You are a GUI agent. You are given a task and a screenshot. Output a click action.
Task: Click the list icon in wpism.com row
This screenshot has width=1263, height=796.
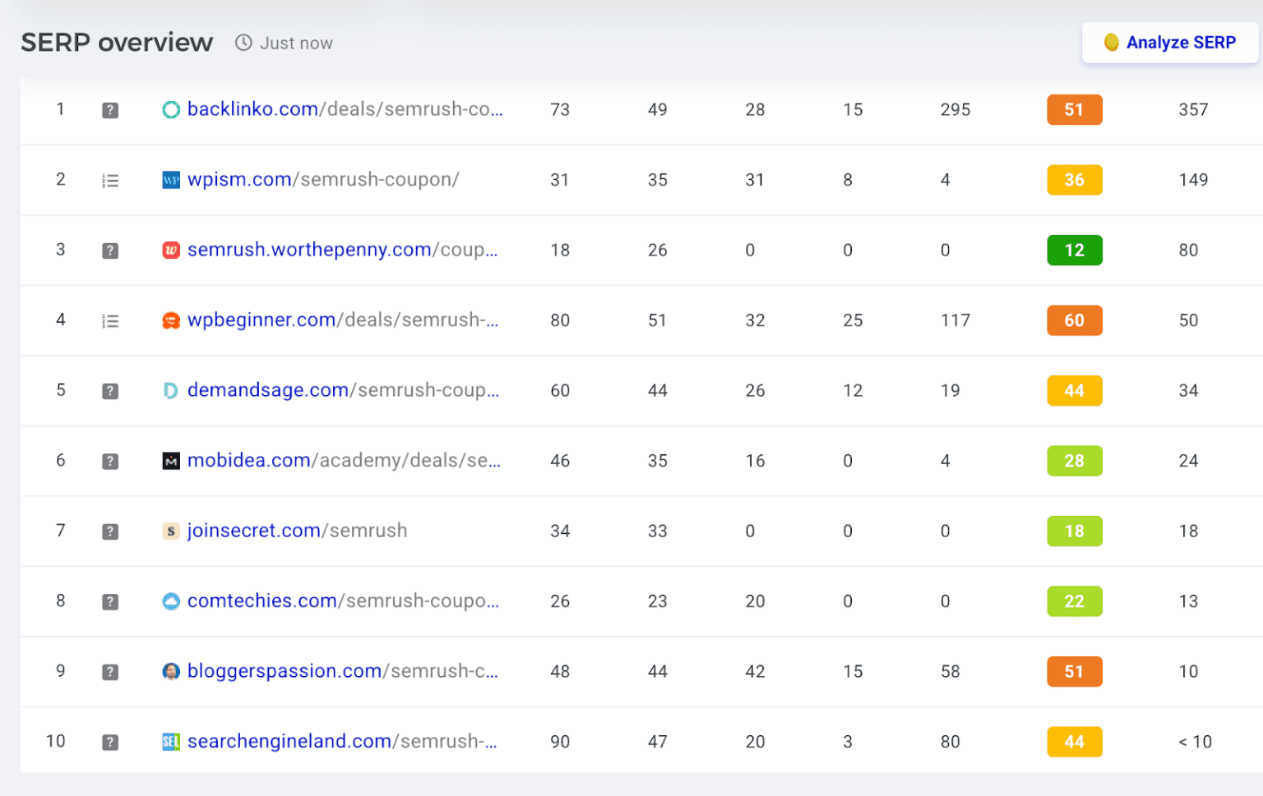[110, 181]
